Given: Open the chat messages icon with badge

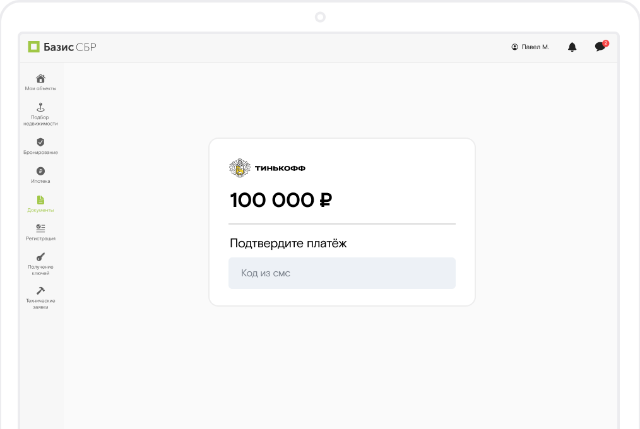Looking at the screenshot, I should (600, 47).
